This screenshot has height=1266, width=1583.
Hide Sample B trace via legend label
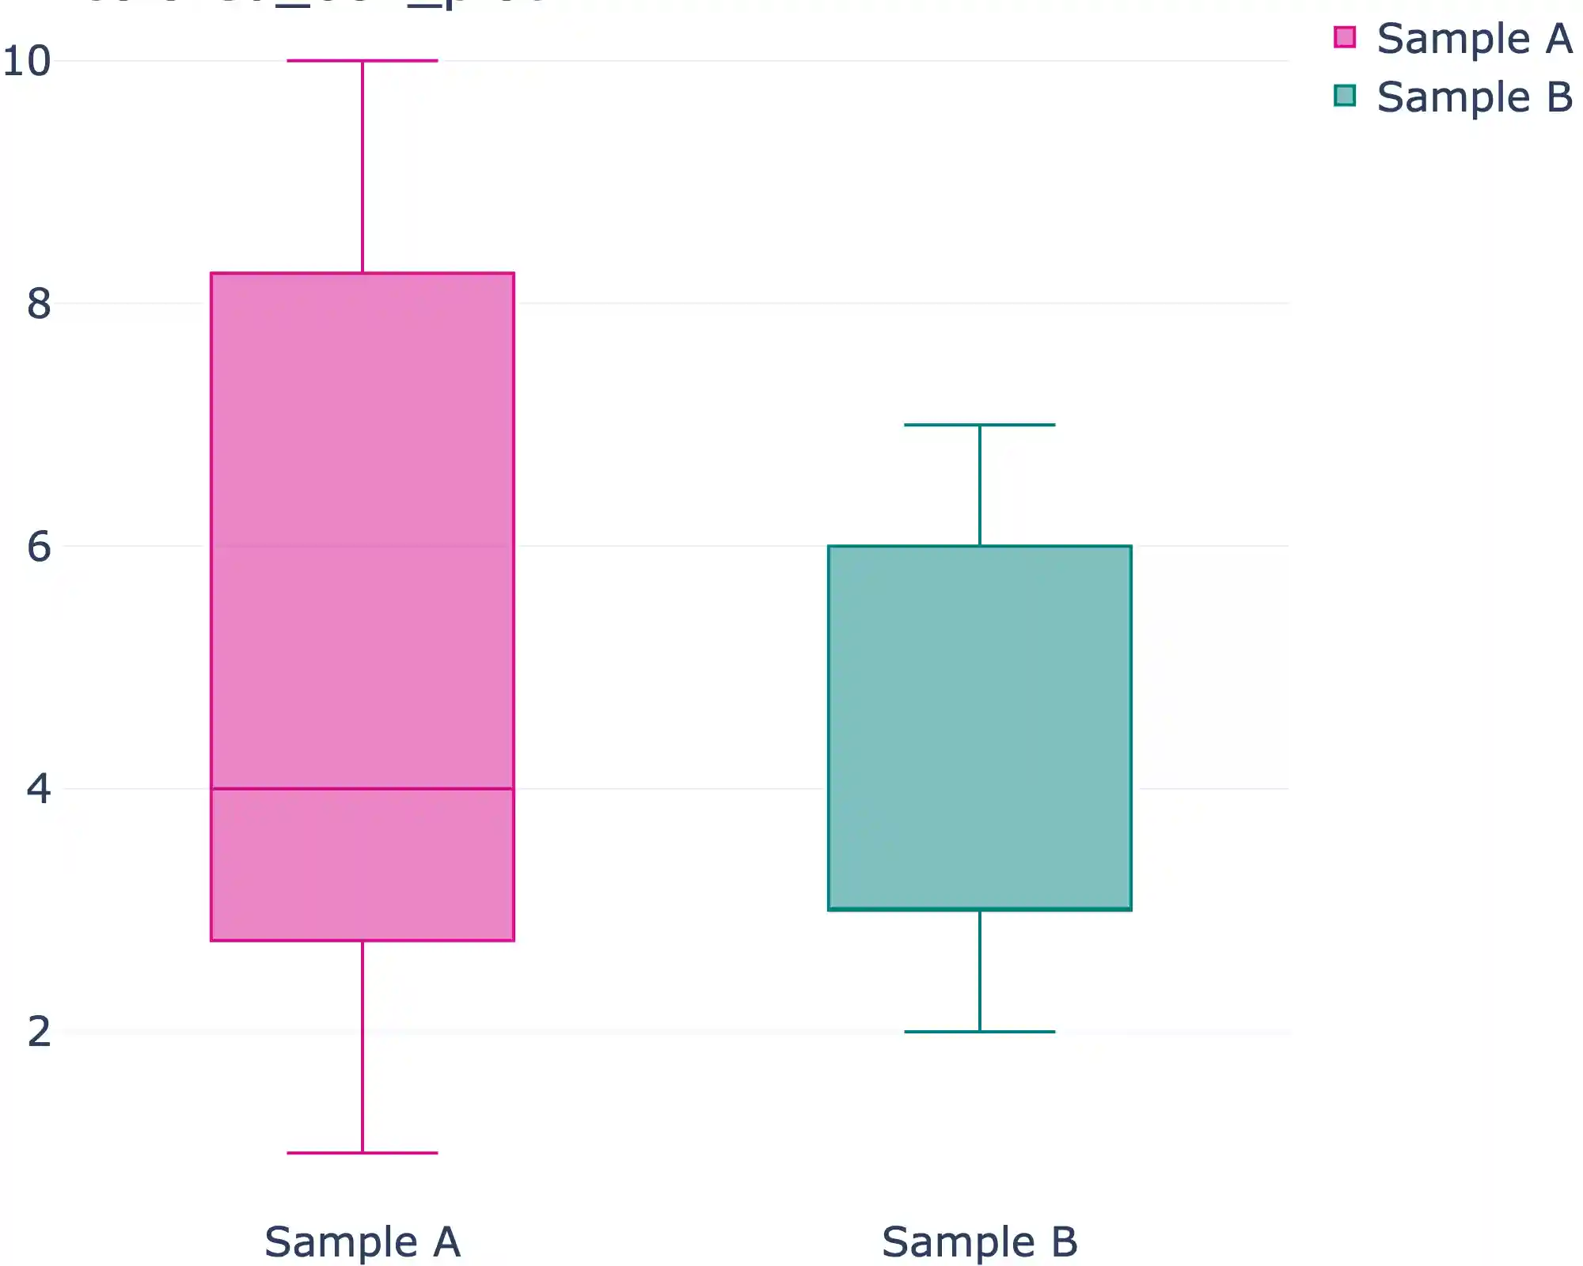tap(1474, 97)
